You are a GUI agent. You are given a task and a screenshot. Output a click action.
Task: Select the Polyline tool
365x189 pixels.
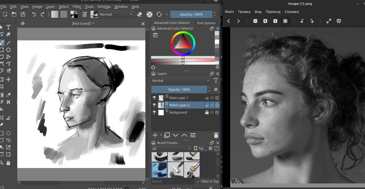8,57
